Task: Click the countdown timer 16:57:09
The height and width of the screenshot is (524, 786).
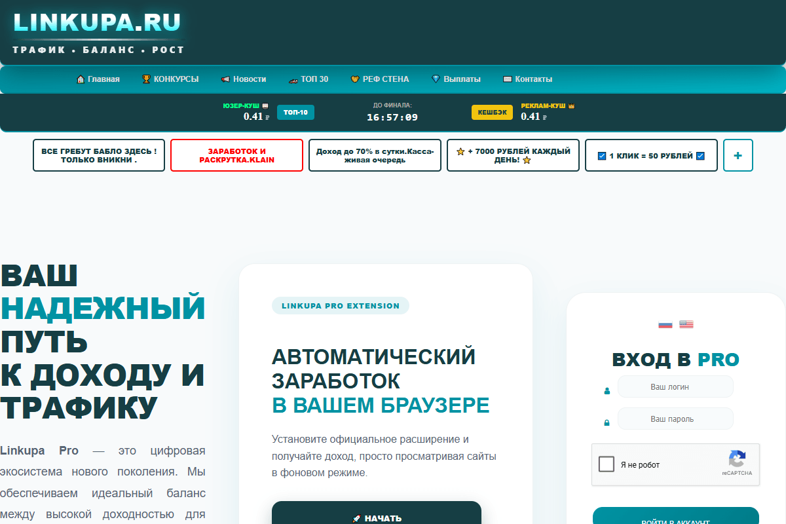Action: coord(392,117)
